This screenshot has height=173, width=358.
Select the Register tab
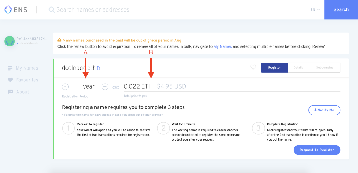(274, 68)
